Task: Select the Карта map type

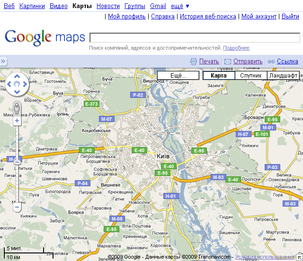Action: (x=219, y=76)
